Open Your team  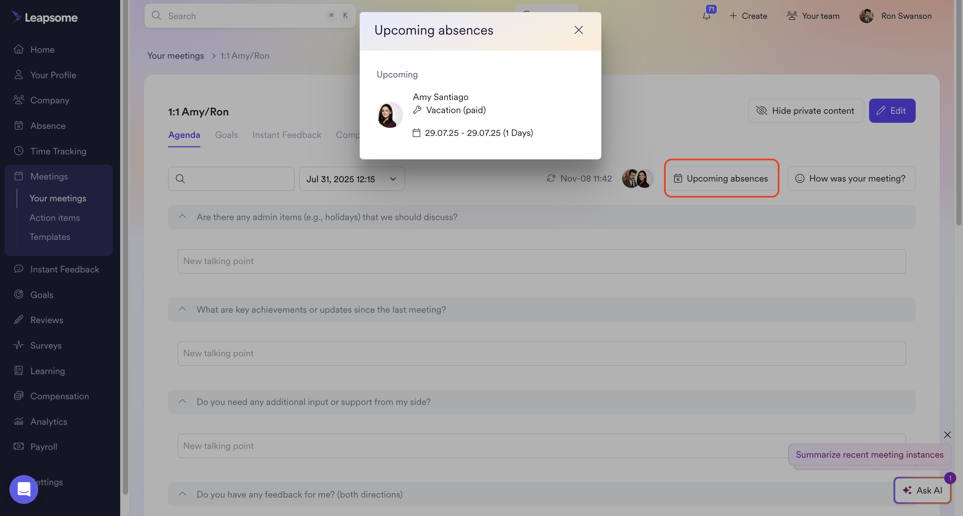pyautogui.click(x=813, y=16)
